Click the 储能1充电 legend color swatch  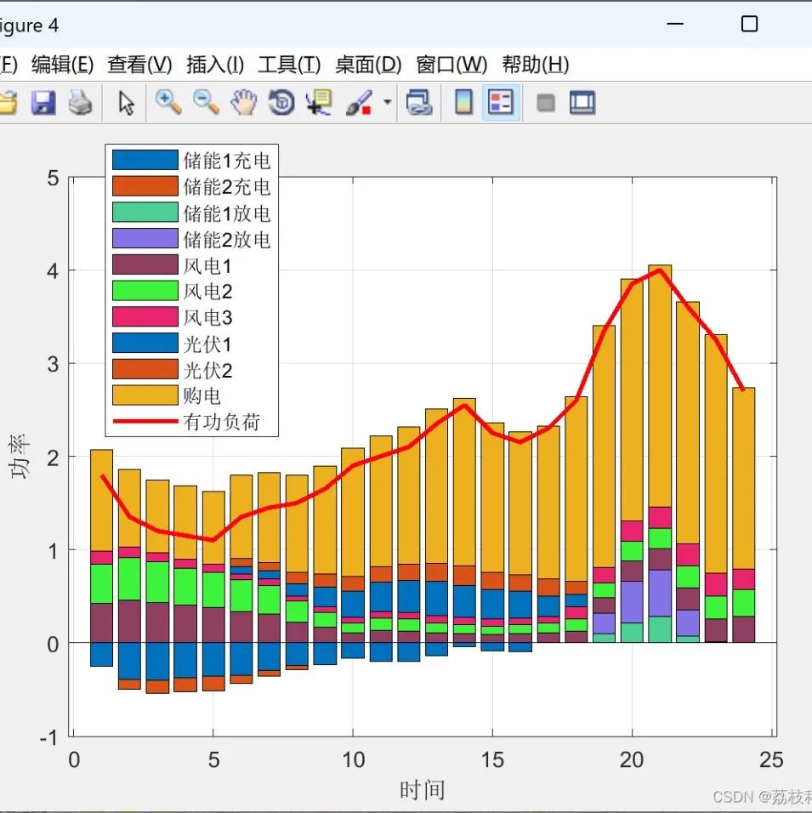[x=145, y=160]
